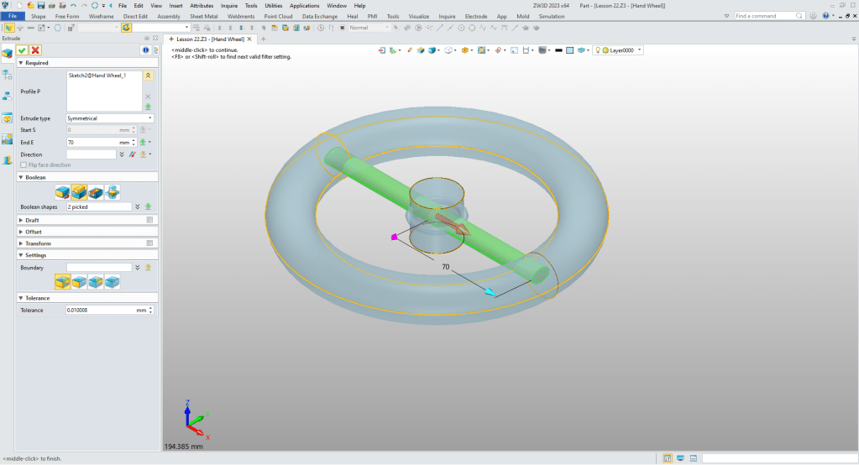Enable the Flip face direction checkbox
The image size is (859, 465).
point(24,165)
